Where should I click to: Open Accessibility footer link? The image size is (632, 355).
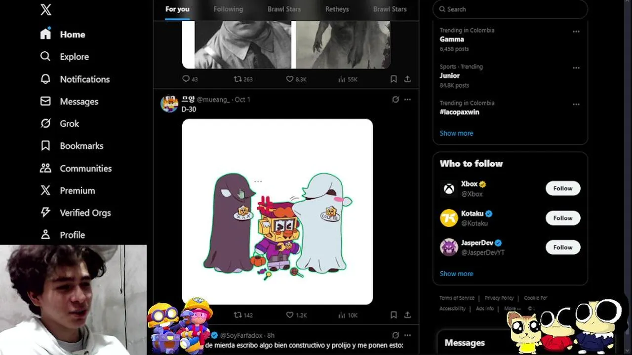click(452, 309)
